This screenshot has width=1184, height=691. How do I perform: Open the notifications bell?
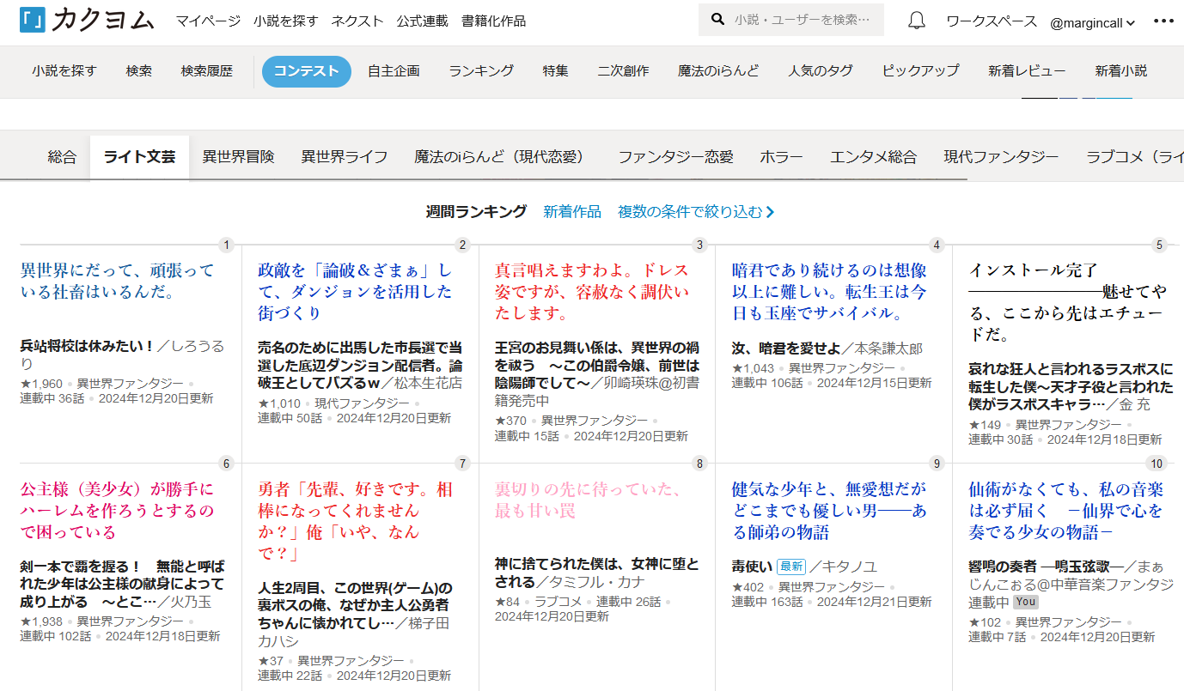(x=917, y=21)
